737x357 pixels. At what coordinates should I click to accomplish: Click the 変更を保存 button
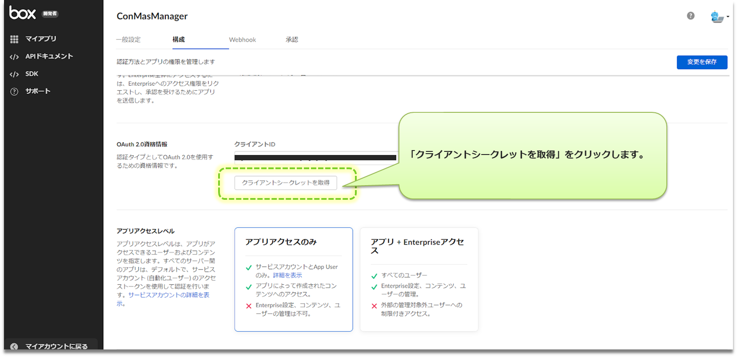(701, 62)
